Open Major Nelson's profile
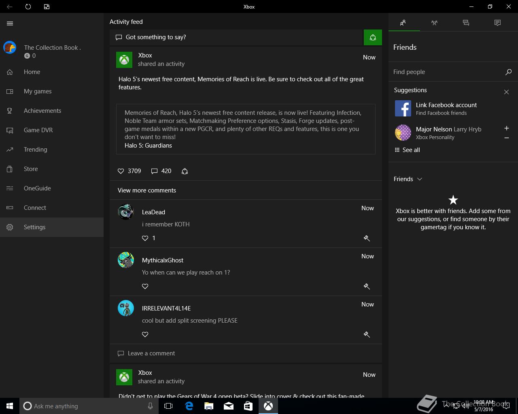 [438, 133]
